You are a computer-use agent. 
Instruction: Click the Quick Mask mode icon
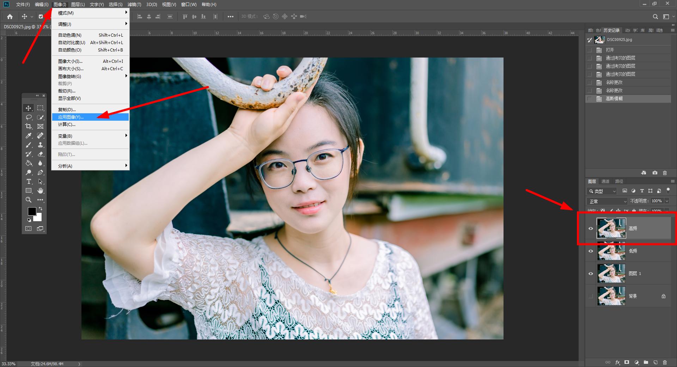[29, 229]
